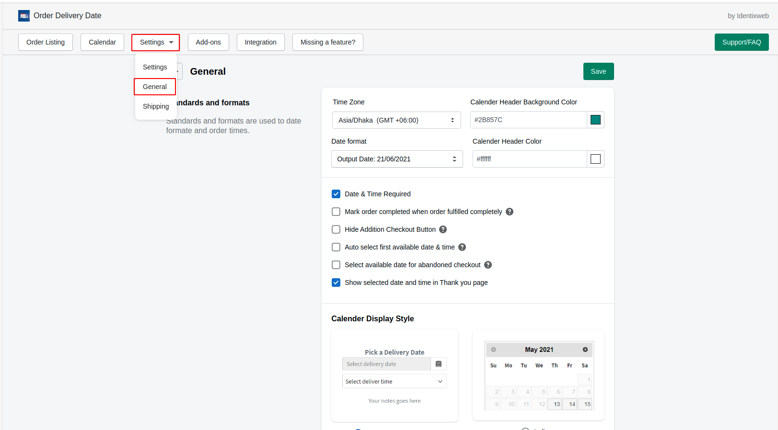The height and width of the screenshot is (430, 778).
Task: Enable Mark order completed when fulfilled checkbox
Action: tap(336, 212)
